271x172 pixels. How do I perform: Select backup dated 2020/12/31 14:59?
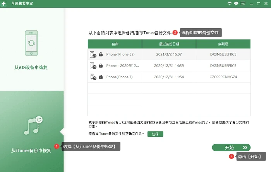click(169, 66)
